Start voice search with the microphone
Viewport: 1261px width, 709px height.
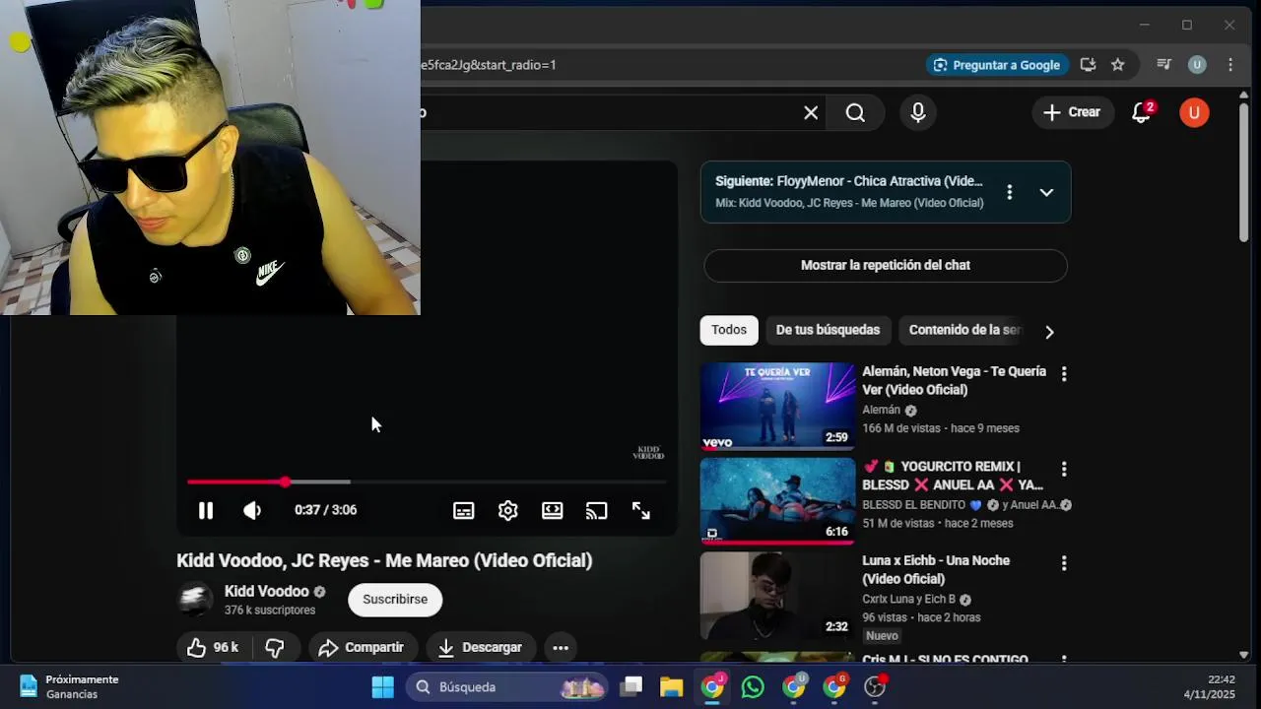[x=918, y=112]
